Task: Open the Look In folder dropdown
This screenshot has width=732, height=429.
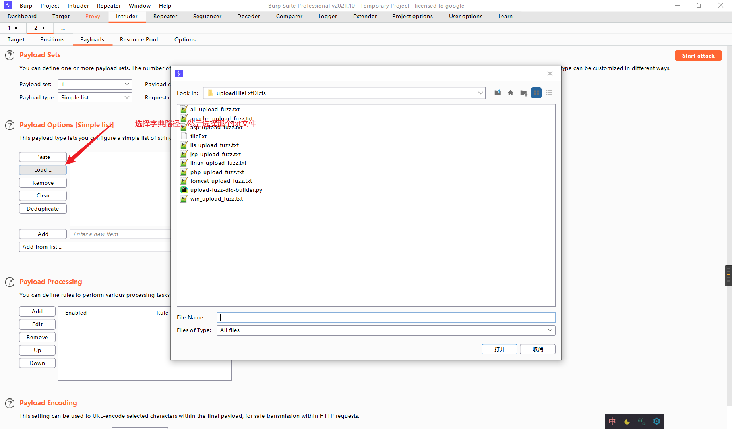Action: 480,93
